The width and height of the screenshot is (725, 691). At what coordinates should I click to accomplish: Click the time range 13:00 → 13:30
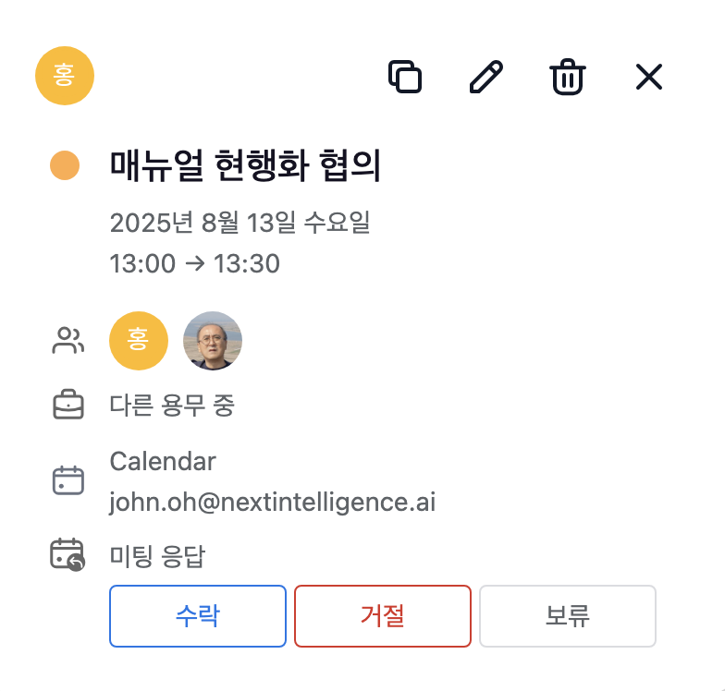pos(194,263)
